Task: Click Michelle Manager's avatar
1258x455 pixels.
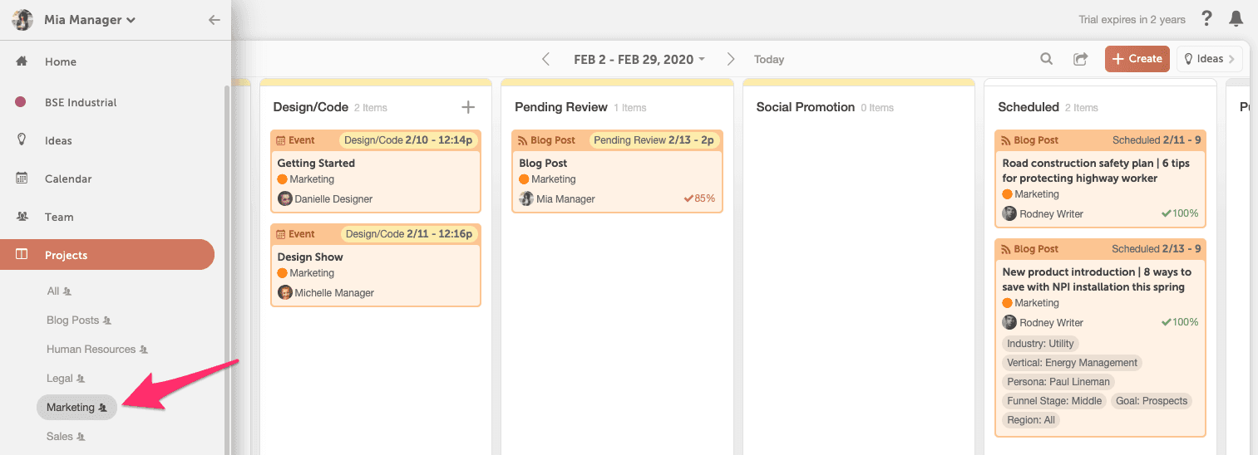Action: point(285,292)
